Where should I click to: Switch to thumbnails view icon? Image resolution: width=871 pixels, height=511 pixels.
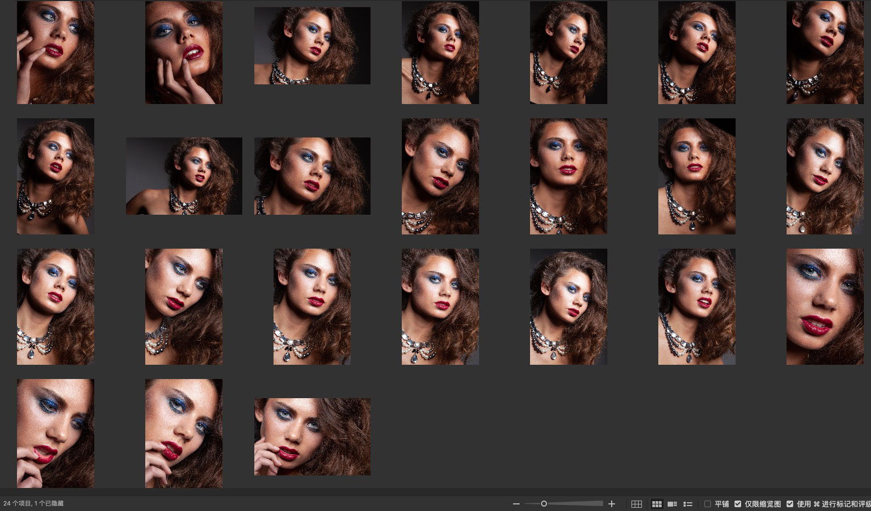(656, 504)
